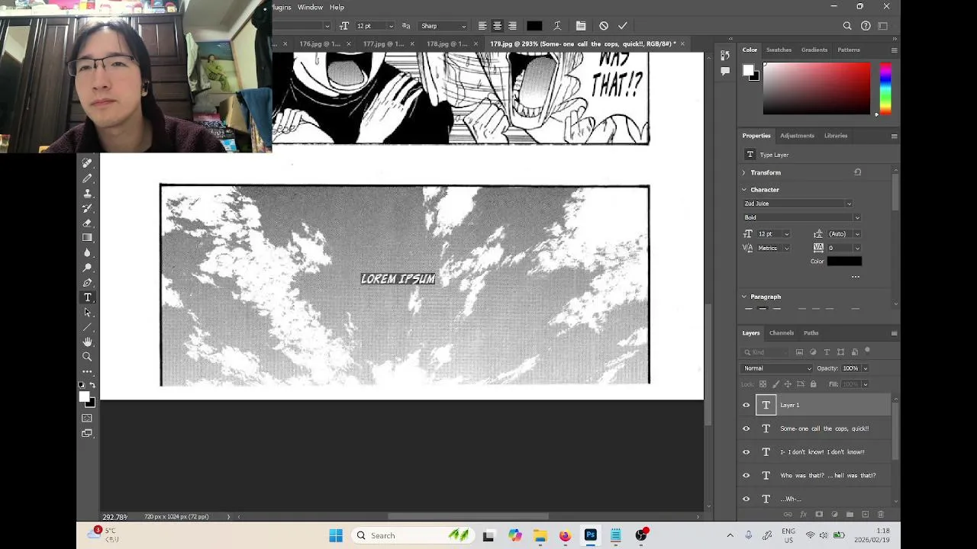The height and width of the screenshot is (549, 977).
Task: Hide '...Wh-...' layer eye
Action: click(746, 499)
